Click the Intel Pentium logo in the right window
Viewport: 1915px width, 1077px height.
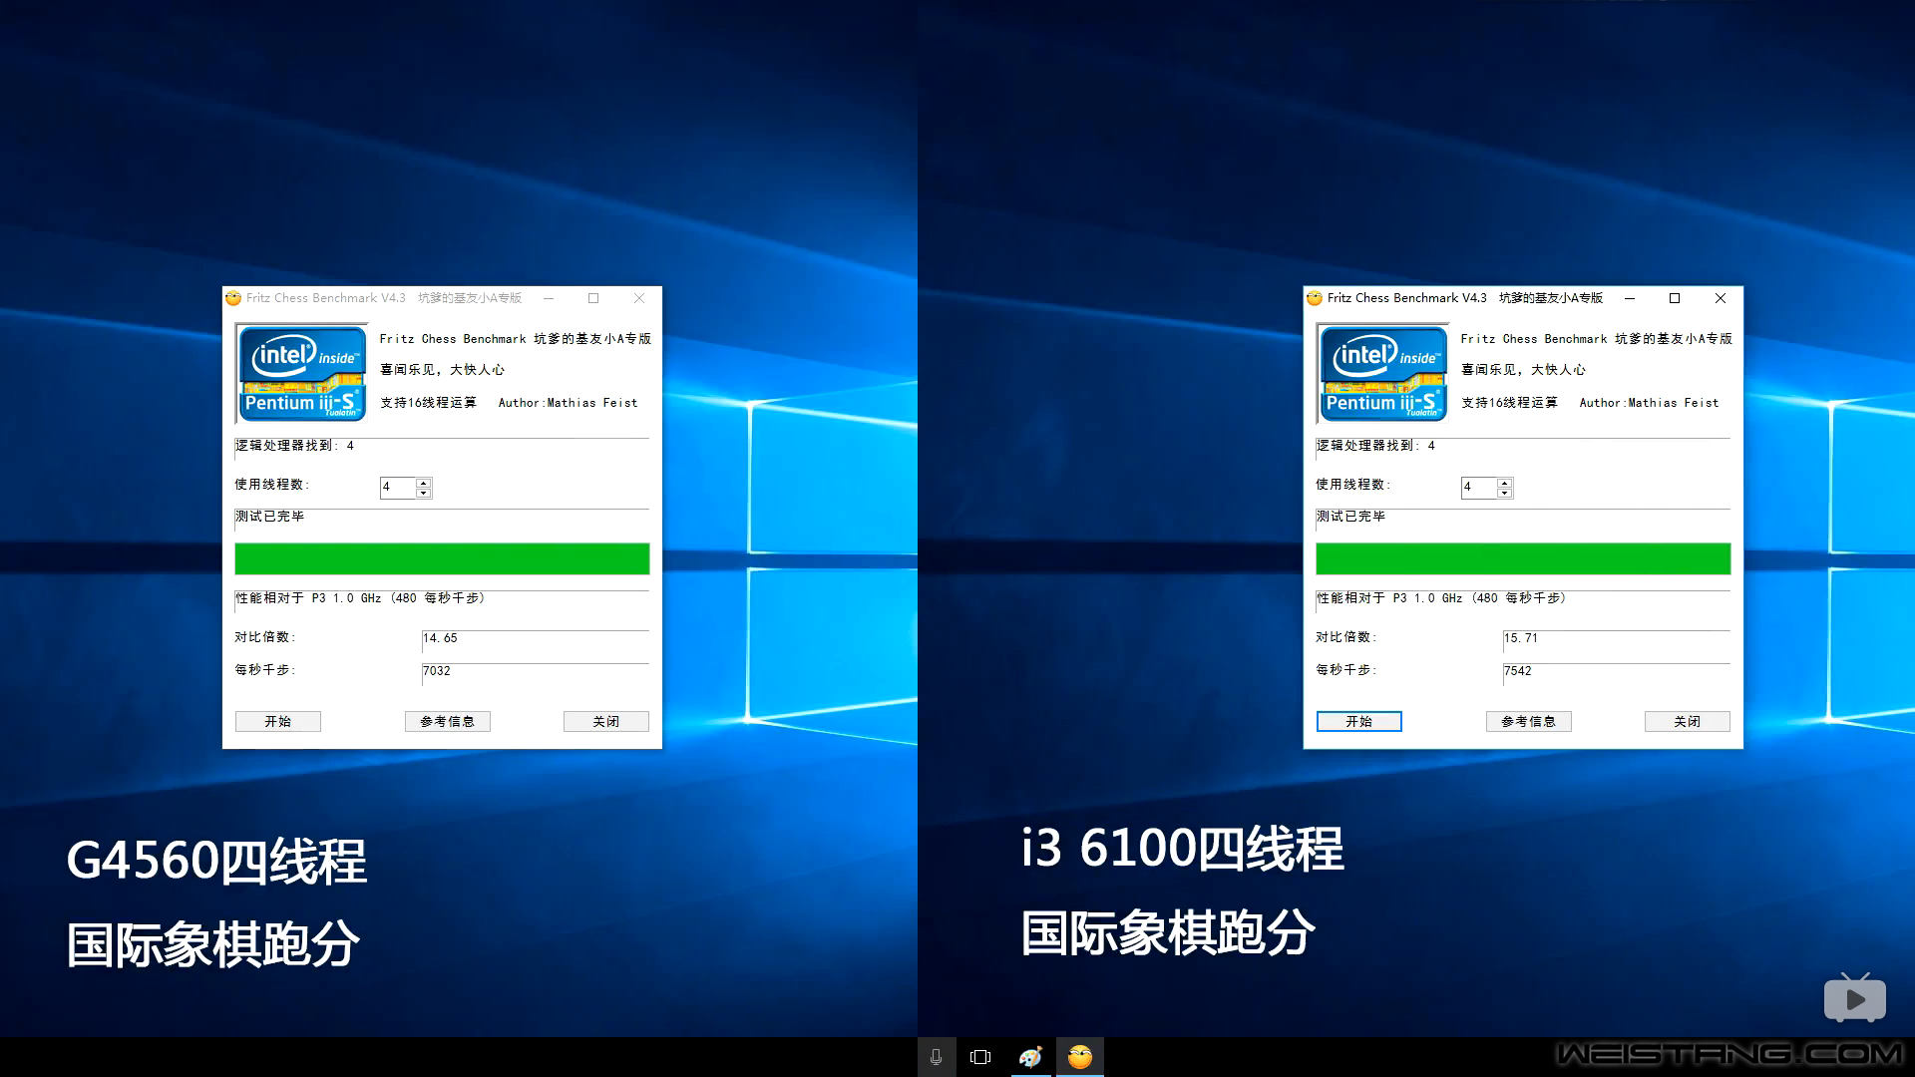click(x=1383, y=373)
